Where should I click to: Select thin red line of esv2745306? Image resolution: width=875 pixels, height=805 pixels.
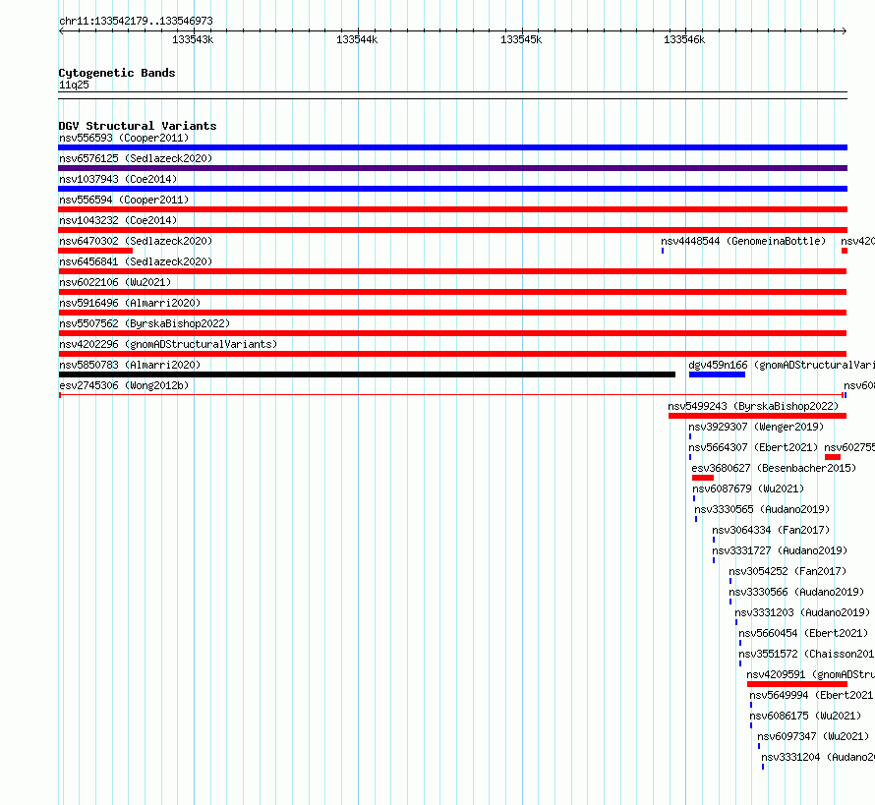point(451,395)
